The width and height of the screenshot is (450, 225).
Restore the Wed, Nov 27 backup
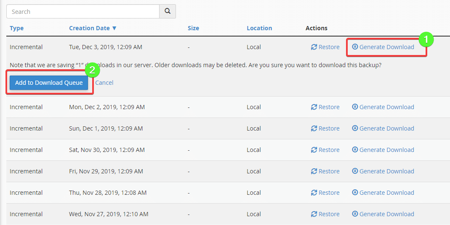point(325,214)
